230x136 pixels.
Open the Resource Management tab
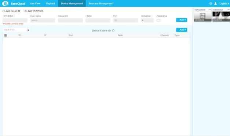pos(101,4)
